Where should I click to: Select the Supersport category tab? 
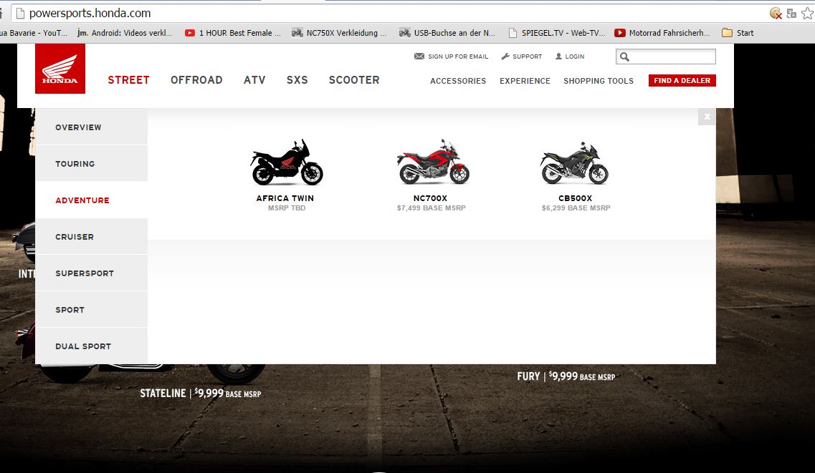coord(92,273)
